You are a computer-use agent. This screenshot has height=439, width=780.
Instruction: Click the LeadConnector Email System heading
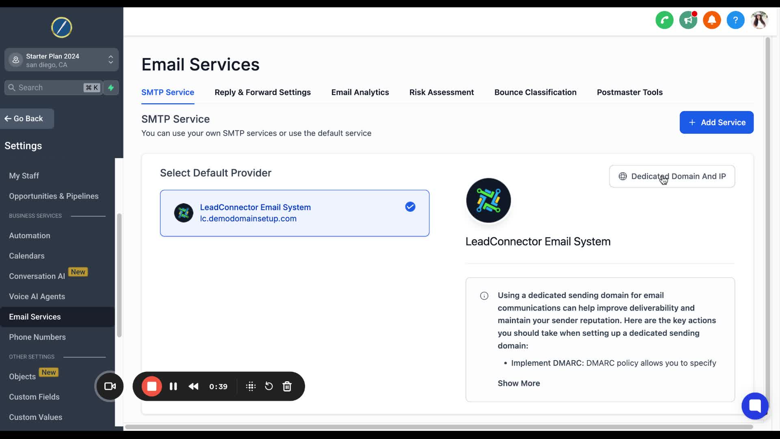[x=538, y=241]
